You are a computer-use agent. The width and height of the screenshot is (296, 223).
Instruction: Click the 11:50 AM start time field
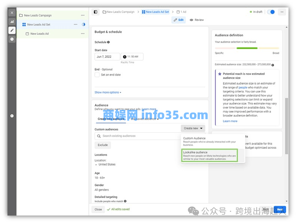(x=132, y=56)
